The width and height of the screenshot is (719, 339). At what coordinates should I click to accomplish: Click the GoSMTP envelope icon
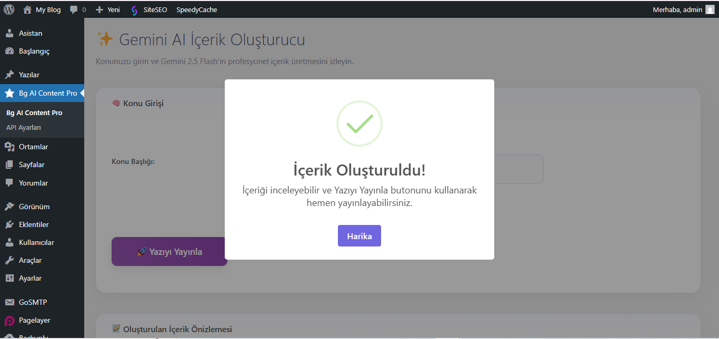[x=9, y=302]
